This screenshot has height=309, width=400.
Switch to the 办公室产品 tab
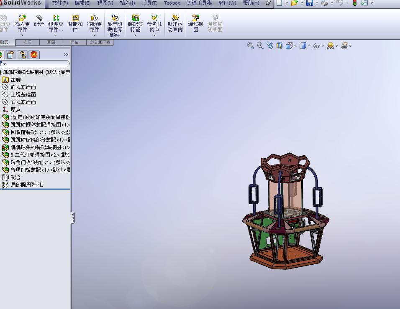(100, 42)
